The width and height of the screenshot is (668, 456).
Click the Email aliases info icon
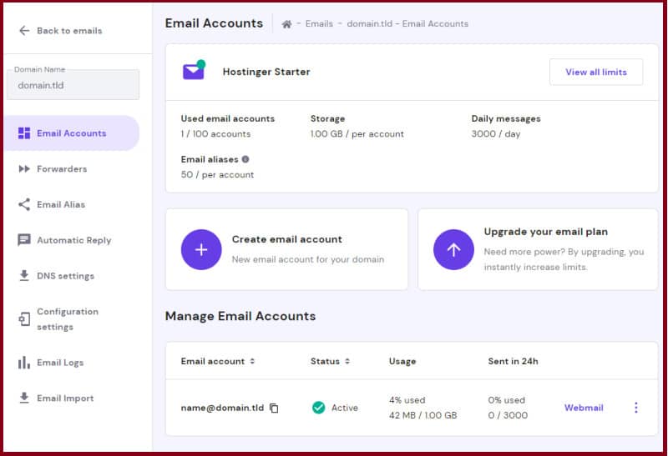click(245, 159)
